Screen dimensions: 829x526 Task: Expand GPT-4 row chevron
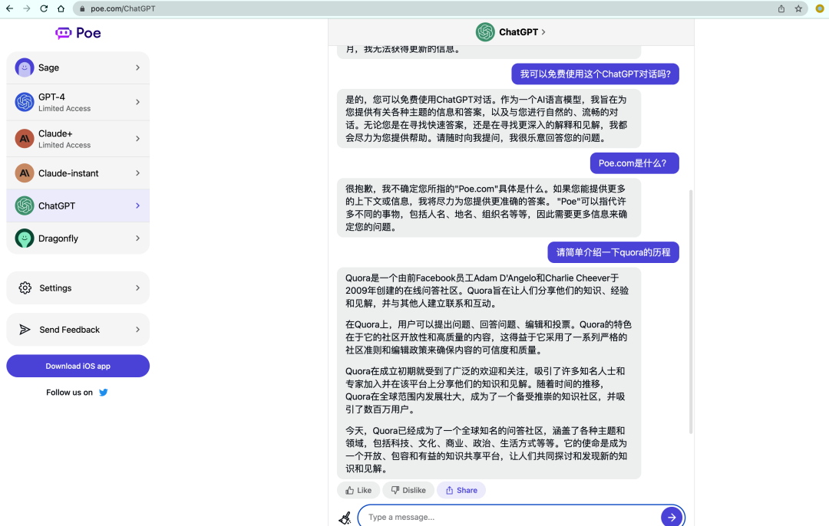137,102
